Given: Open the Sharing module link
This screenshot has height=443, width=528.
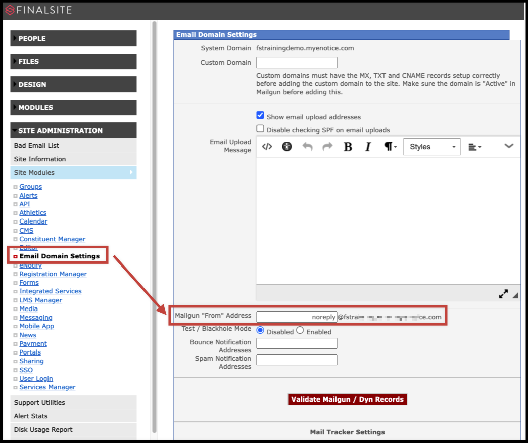Looking at the screenshot, I should point(31,361).
